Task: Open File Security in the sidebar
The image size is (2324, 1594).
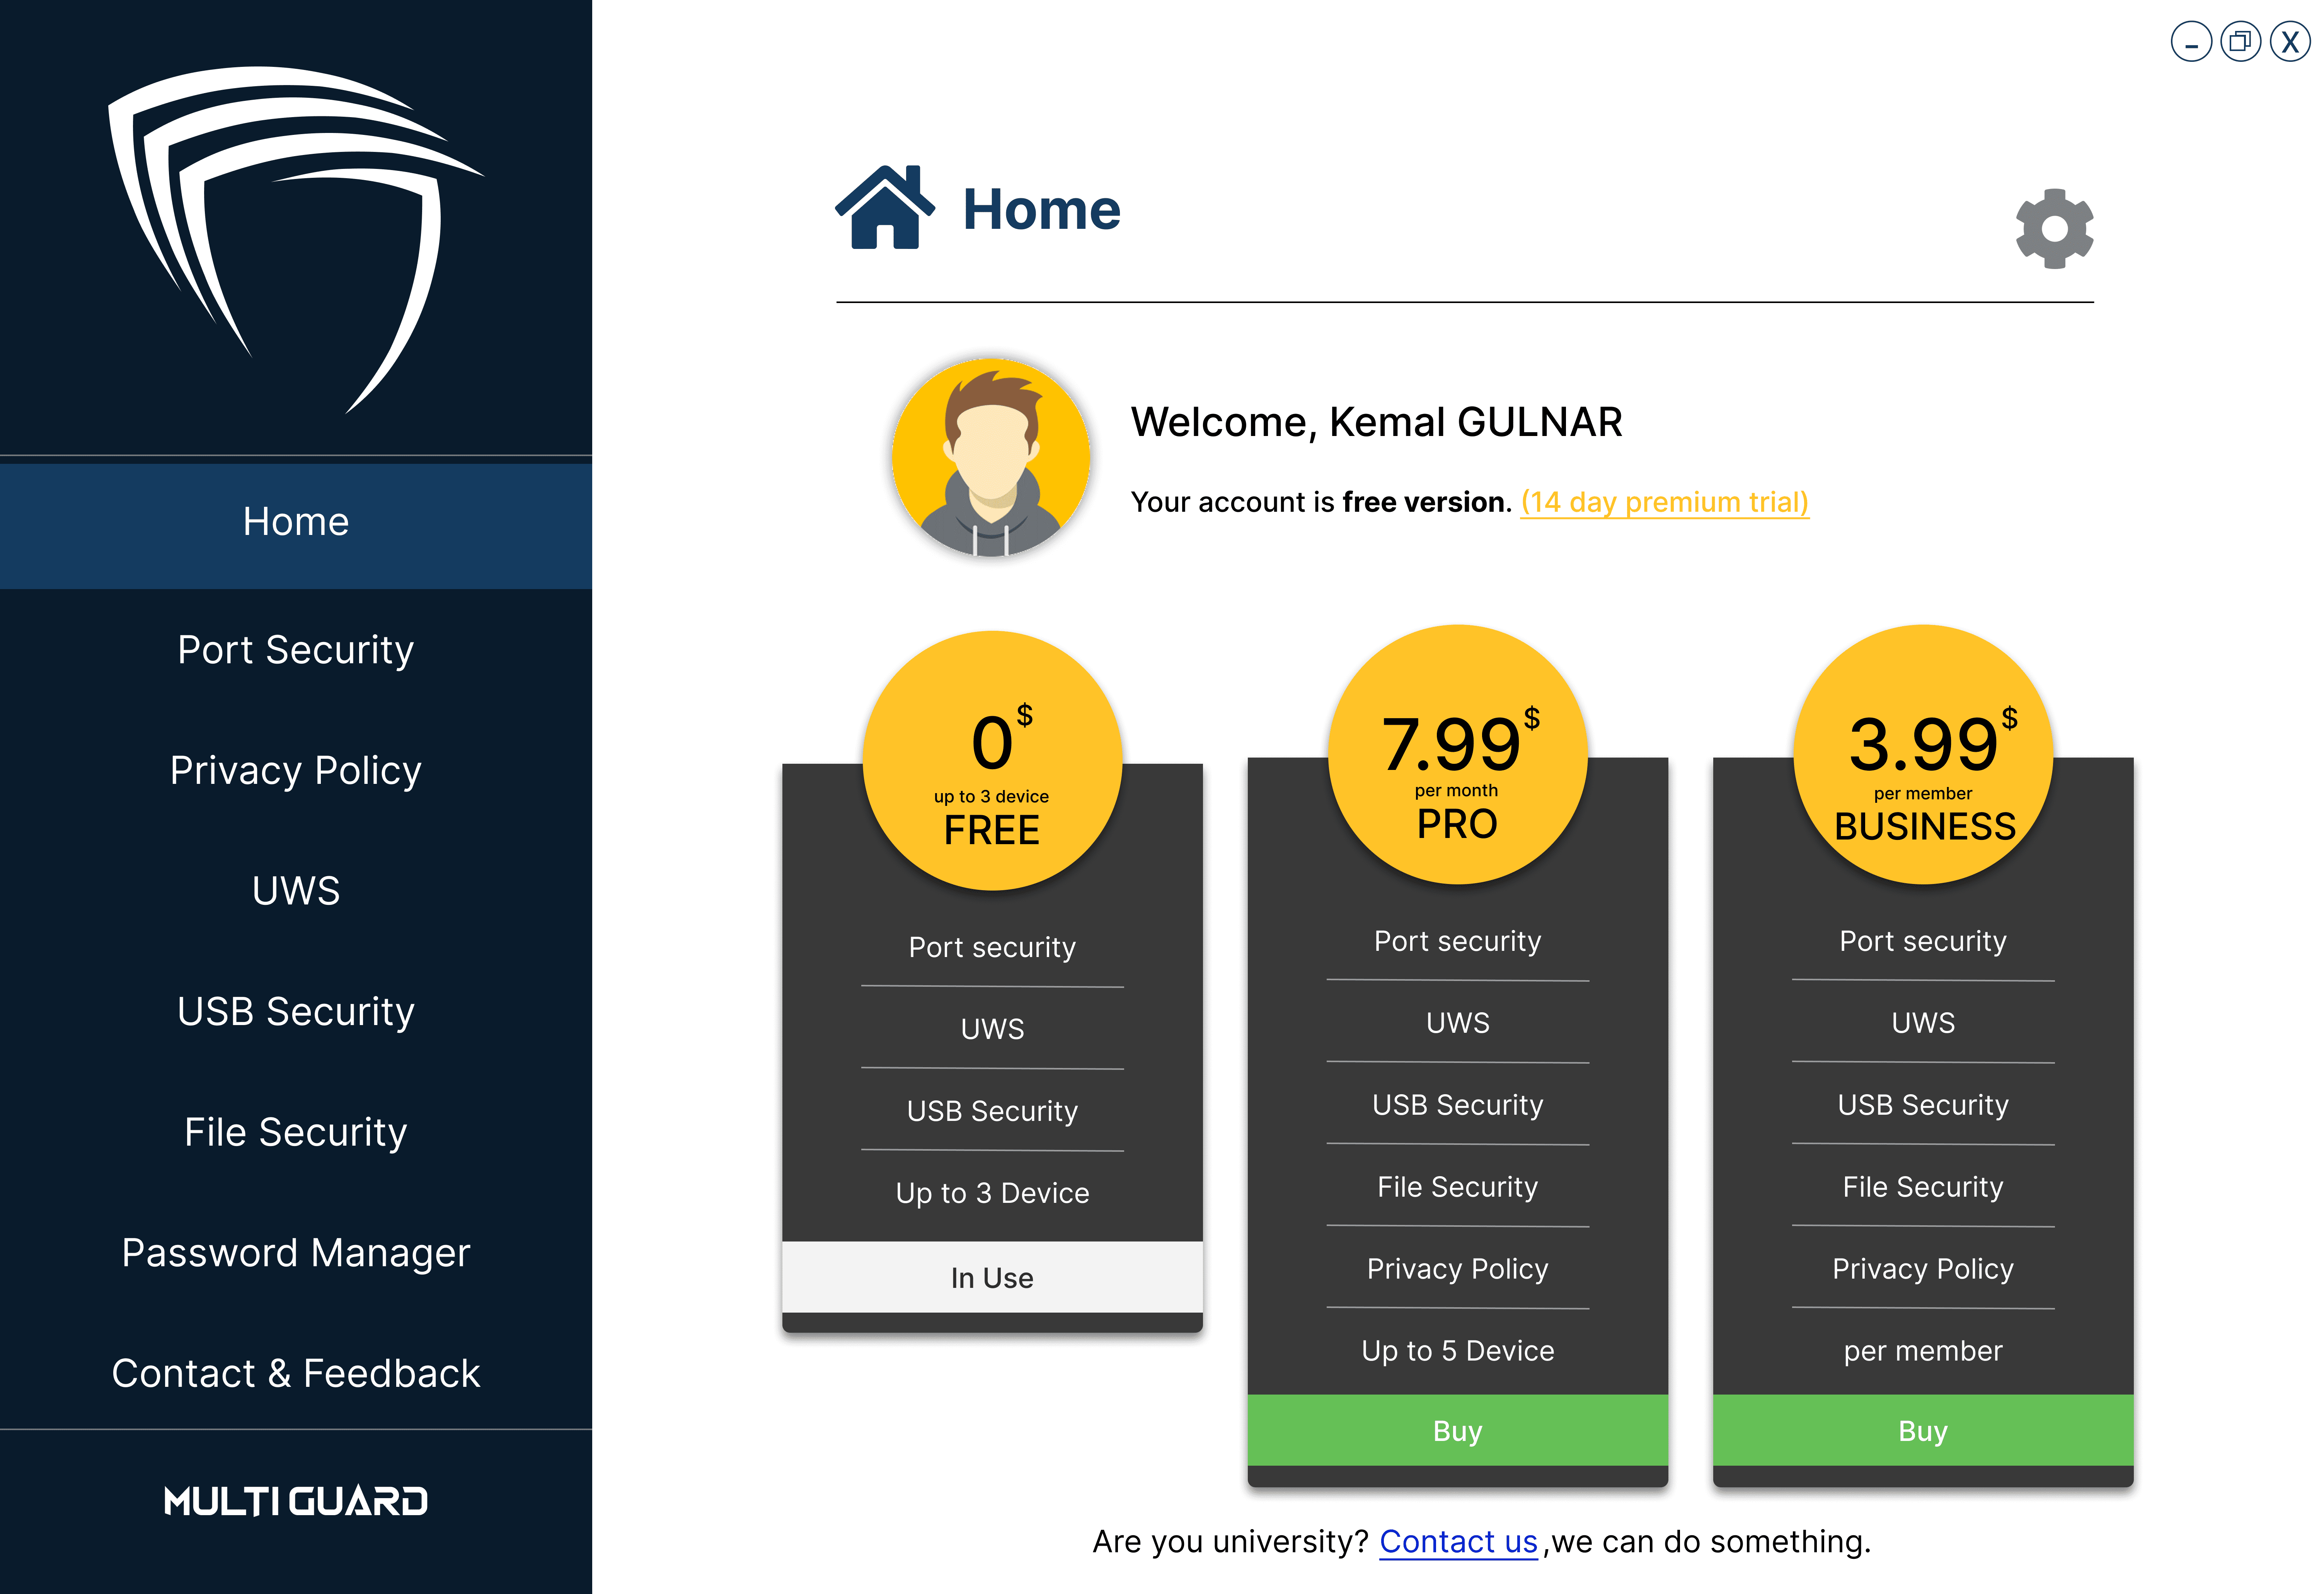Action: 296,1132
